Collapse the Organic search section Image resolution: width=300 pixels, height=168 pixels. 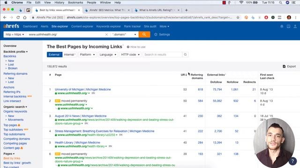[x=15, y=107]
